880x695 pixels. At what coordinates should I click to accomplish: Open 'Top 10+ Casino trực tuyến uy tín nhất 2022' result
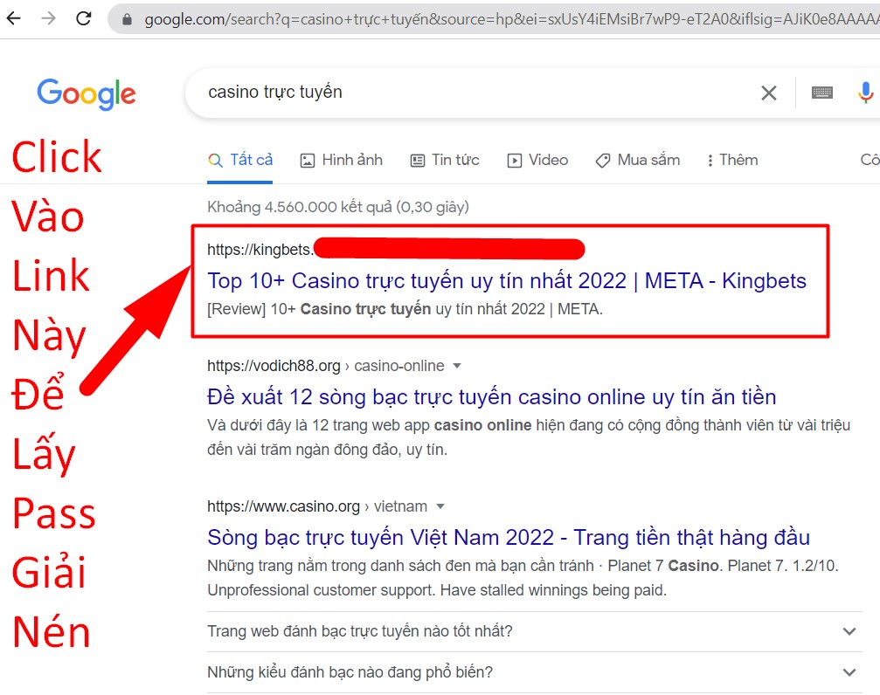tap(507, 280)
